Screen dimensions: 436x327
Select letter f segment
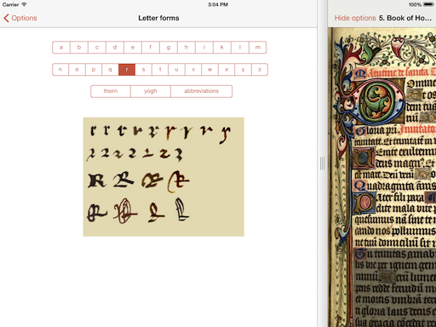[151, 48]
